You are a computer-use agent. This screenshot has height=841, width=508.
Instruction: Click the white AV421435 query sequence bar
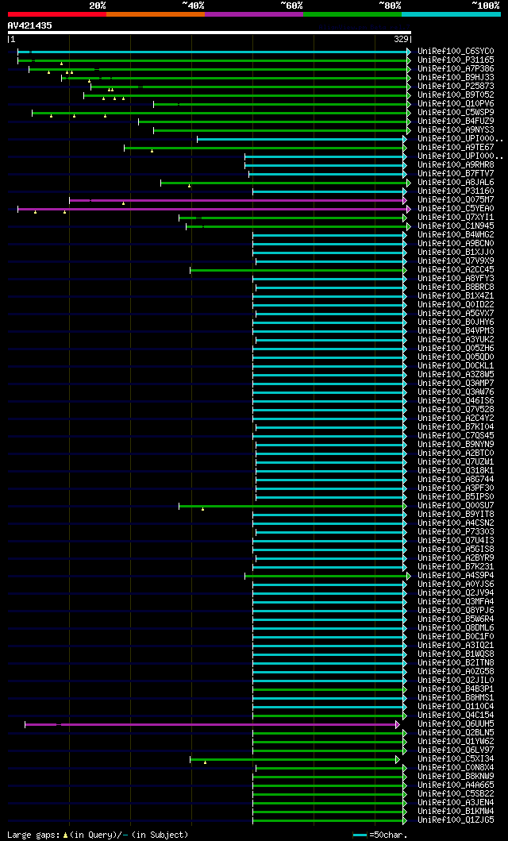(x=210, y=33)
